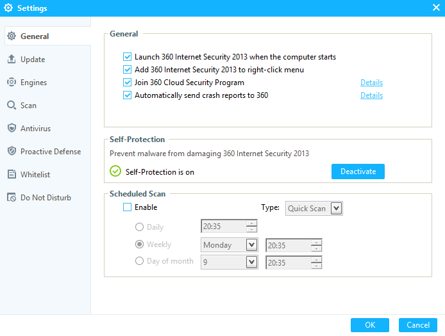Click the Weekly 20:35 time field
This screenshot has width=445, height=336.
tap(288, 245)
